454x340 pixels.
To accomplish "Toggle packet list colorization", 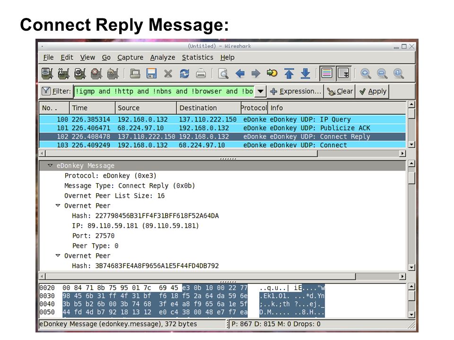I will (x=327, y=74).
